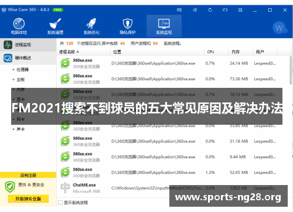293x212 pixels.
Task: Open the skin/theme shirt icon
Action: [225, 10]
